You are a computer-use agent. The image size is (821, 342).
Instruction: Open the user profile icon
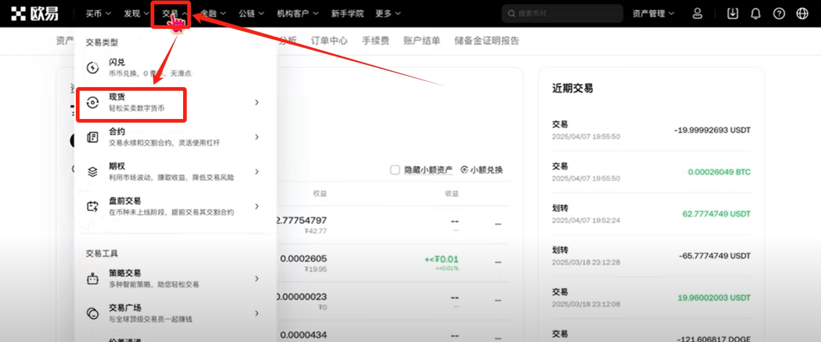pos(698,13)
